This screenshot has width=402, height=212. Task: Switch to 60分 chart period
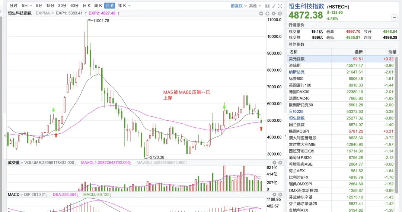pos(74,6)
